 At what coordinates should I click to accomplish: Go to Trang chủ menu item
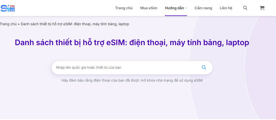point(124,8)
